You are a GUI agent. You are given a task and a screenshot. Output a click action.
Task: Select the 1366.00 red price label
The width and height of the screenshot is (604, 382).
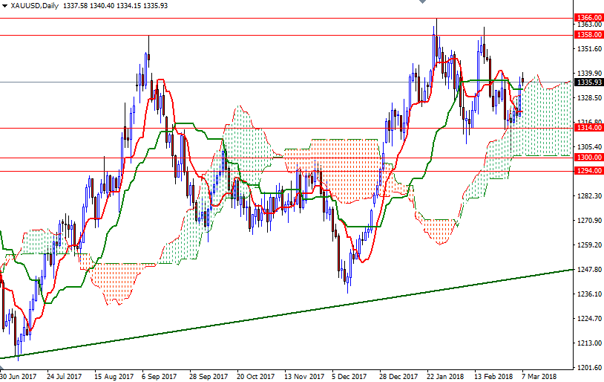588,17
